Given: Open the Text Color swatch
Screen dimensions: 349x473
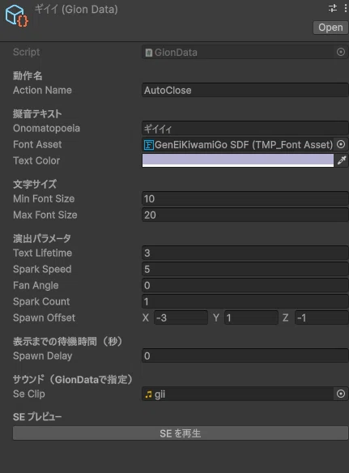Looking at the screenshot, I should tap(238, 160).
